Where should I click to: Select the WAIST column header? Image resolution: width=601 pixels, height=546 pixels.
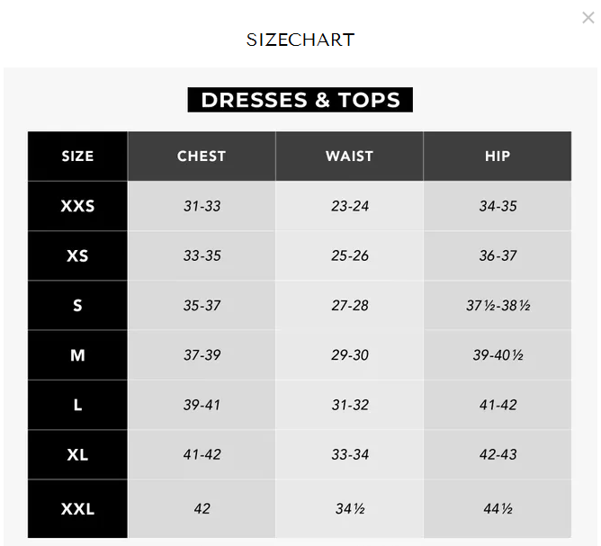(x=350, y=156)
